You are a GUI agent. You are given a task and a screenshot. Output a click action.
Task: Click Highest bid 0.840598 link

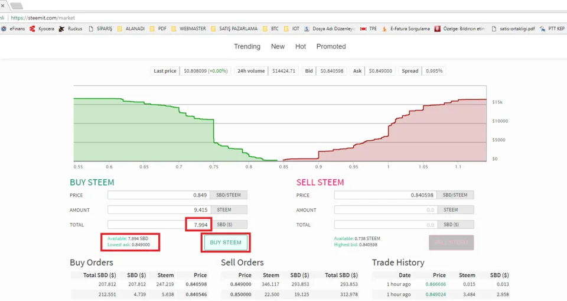[x=356, y=245]
